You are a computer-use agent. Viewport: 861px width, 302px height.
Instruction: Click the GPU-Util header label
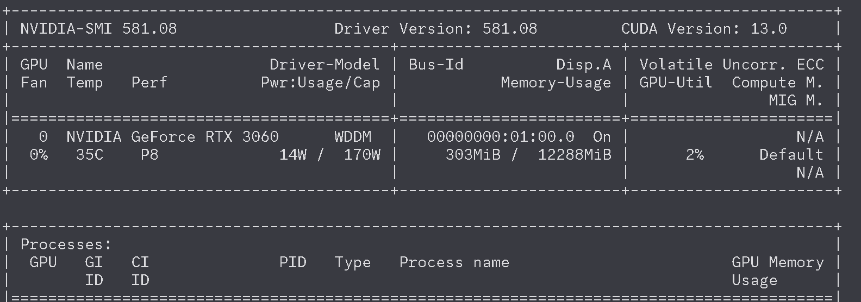click(676, 83)
